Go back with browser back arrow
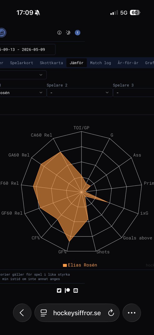The width and height of the screenshot is (154, 335). (x=22, y=313)
